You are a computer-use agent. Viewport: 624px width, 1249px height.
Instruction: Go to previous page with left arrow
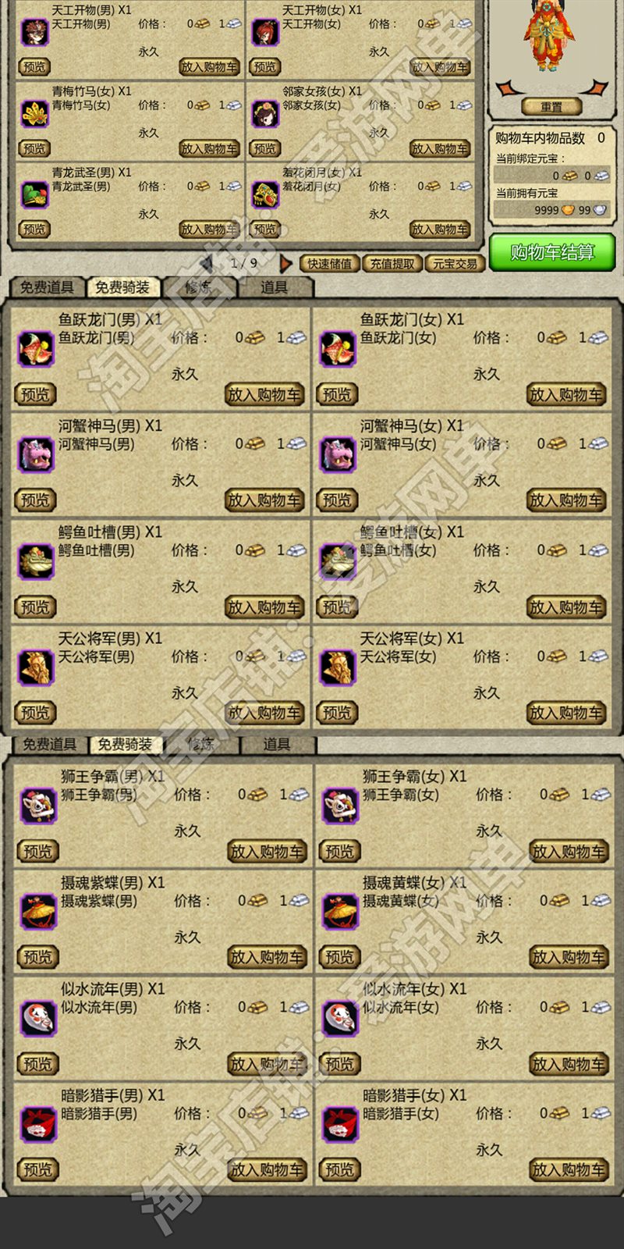(206, 263)
